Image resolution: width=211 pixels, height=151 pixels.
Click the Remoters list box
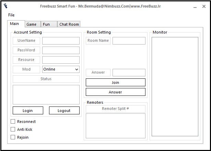point(116,126)
